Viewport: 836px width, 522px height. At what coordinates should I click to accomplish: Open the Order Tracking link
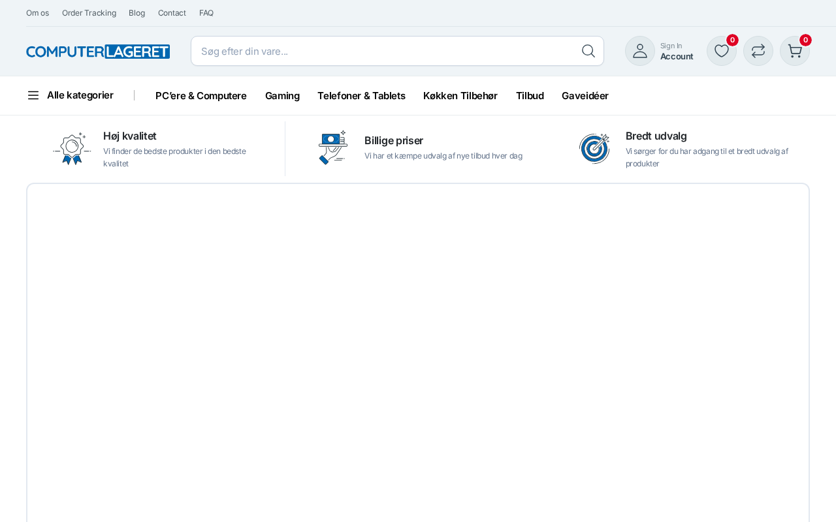[89, 13]
